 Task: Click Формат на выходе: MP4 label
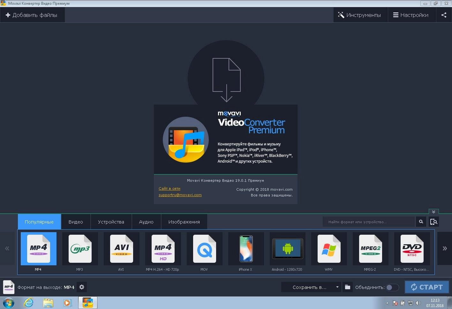[x=46, y=287]
